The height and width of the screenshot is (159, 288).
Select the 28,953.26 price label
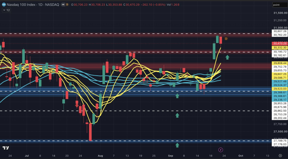280,103
